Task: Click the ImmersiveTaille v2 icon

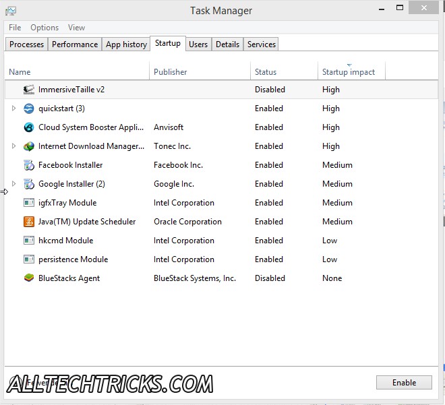Action: point(29,90)
